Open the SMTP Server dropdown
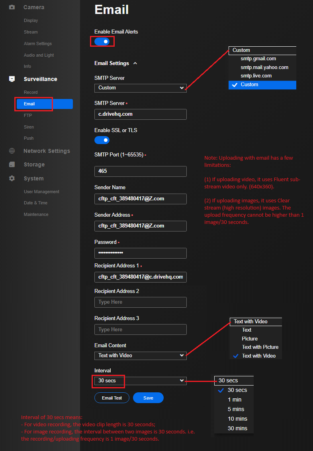 140,88
